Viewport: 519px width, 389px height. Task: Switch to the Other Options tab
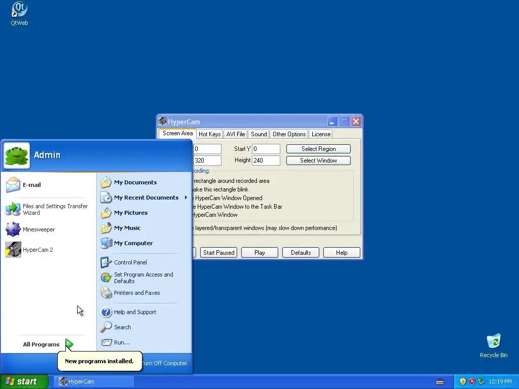tap(289, 134)
